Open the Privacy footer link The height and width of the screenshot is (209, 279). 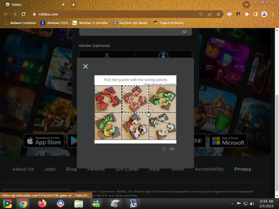243,169
